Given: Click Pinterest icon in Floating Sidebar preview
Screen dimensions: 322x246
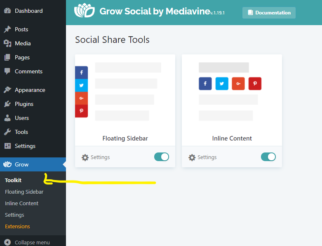Looking at the screenshot, I should click(81, 111).
